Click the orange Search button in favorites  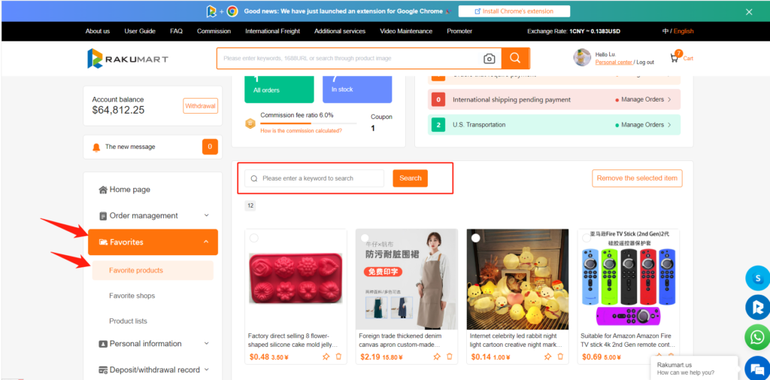pyautogui.click(x=410, y=178)
